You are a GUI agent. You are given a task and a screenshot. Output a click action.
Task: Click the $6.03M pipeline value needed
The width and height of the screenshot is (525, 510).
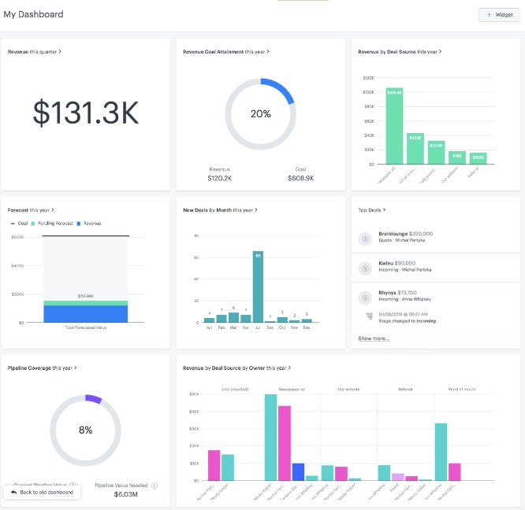click(125, 494)
